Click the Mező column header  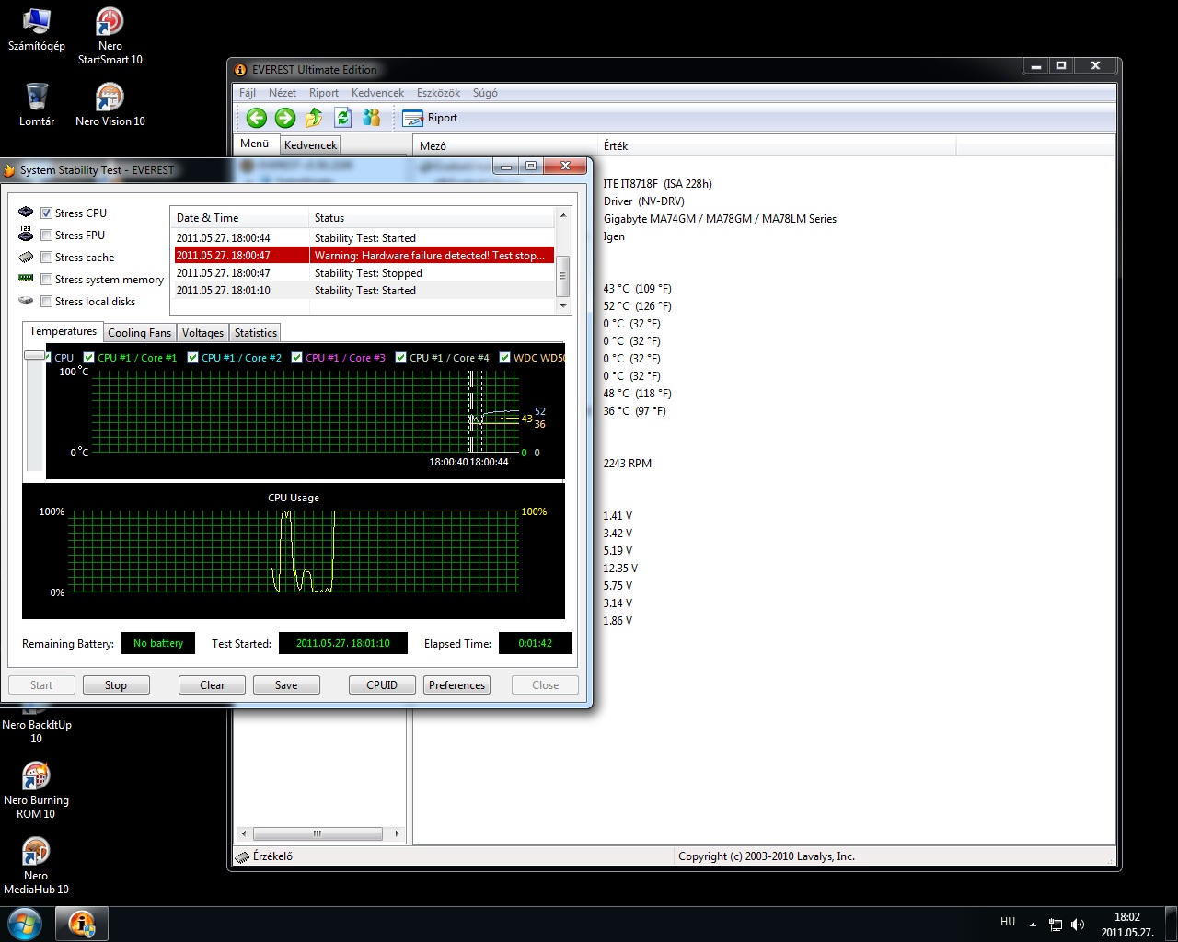tap(505, 145)
